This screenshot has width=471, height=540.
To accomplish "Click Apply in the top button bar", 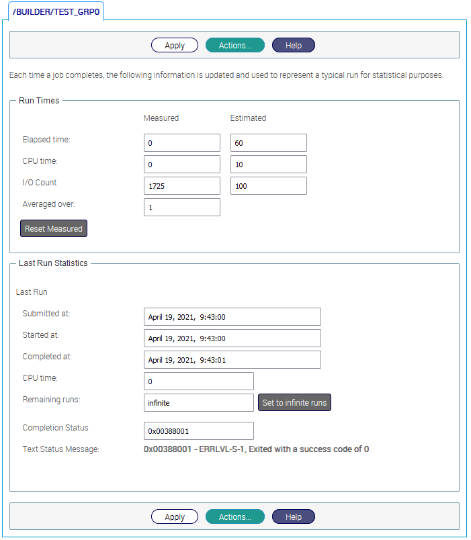I will [175, 46].
